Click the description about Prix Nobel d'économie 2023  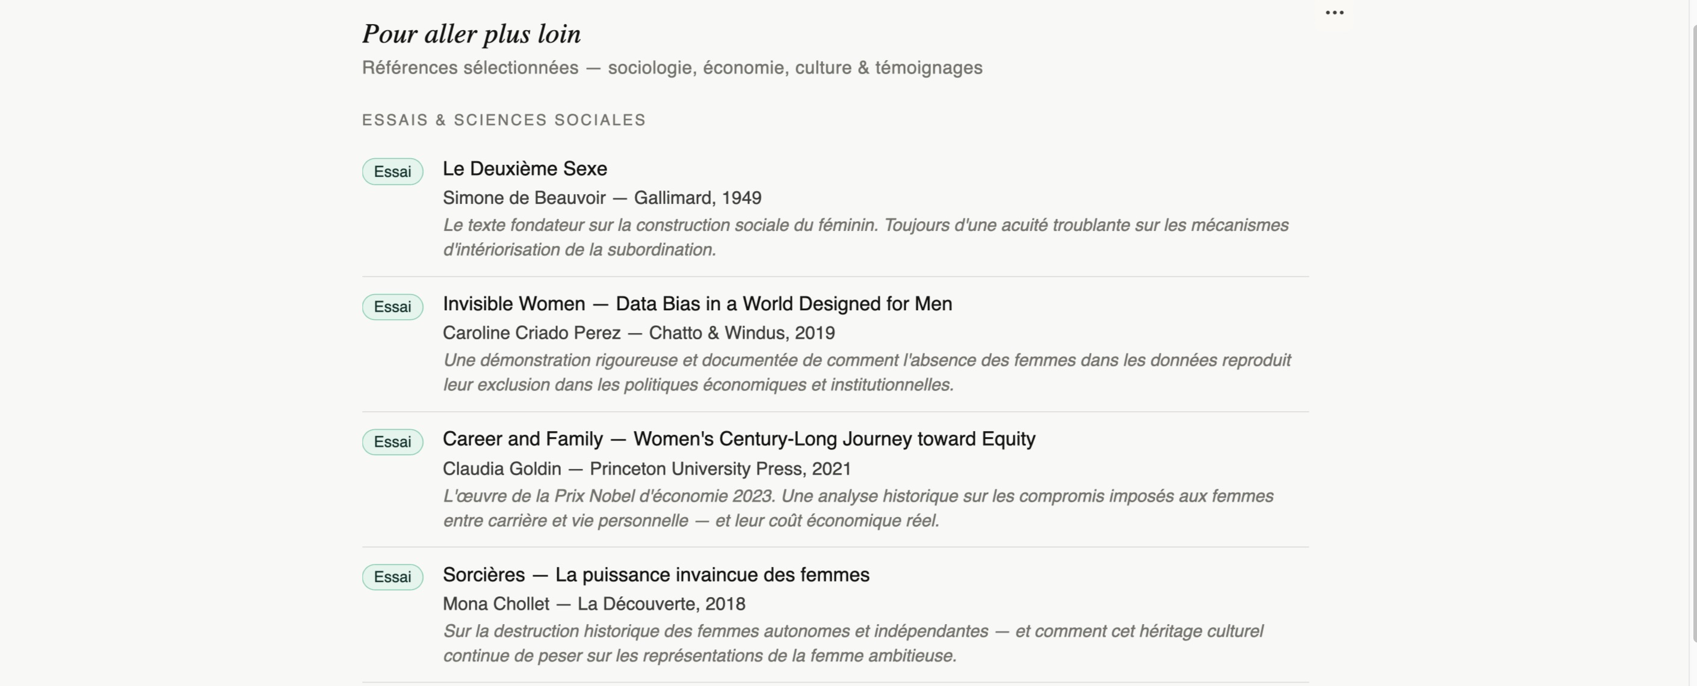click(x=858, y=508)
